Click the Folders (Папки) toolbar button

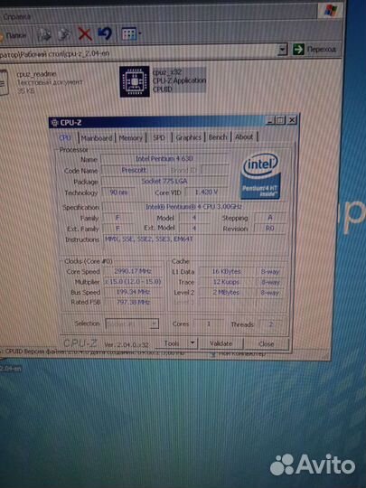14,35
